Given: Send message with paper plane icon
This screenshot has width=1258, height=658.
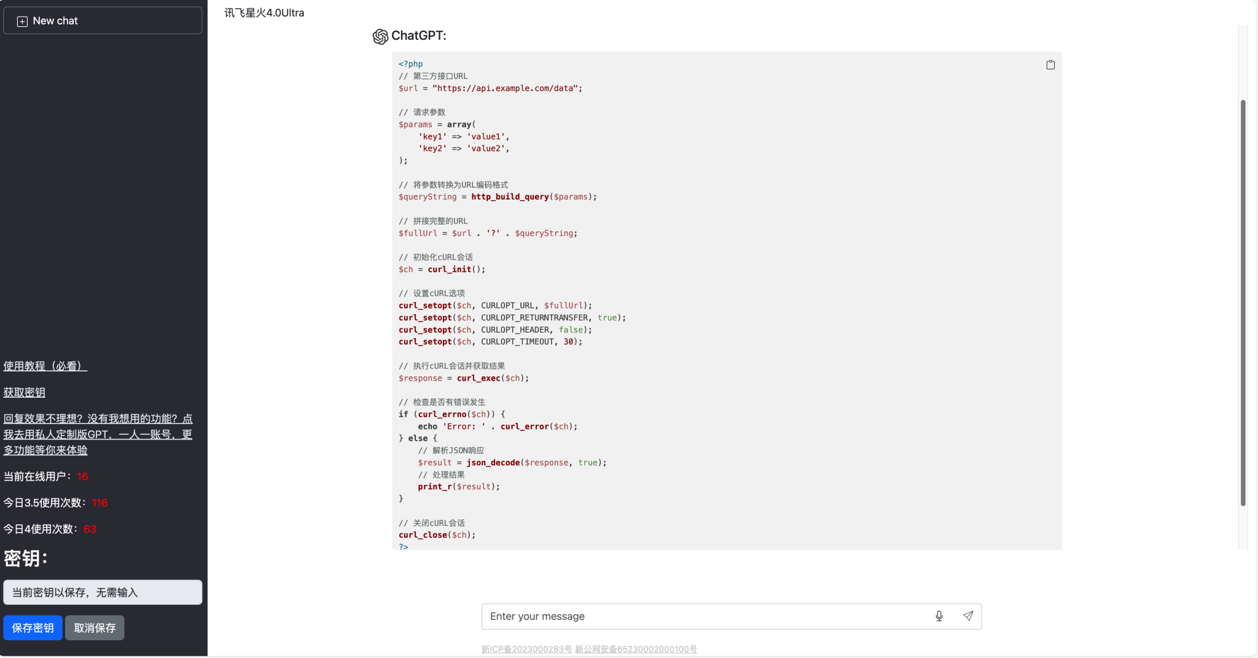Looking at the screenshot, I should [x=968, y=616].
